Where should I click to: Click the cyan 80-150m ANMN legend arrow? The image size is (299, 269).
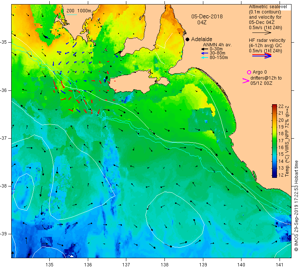pyautogui.click(x=205, y=58)
